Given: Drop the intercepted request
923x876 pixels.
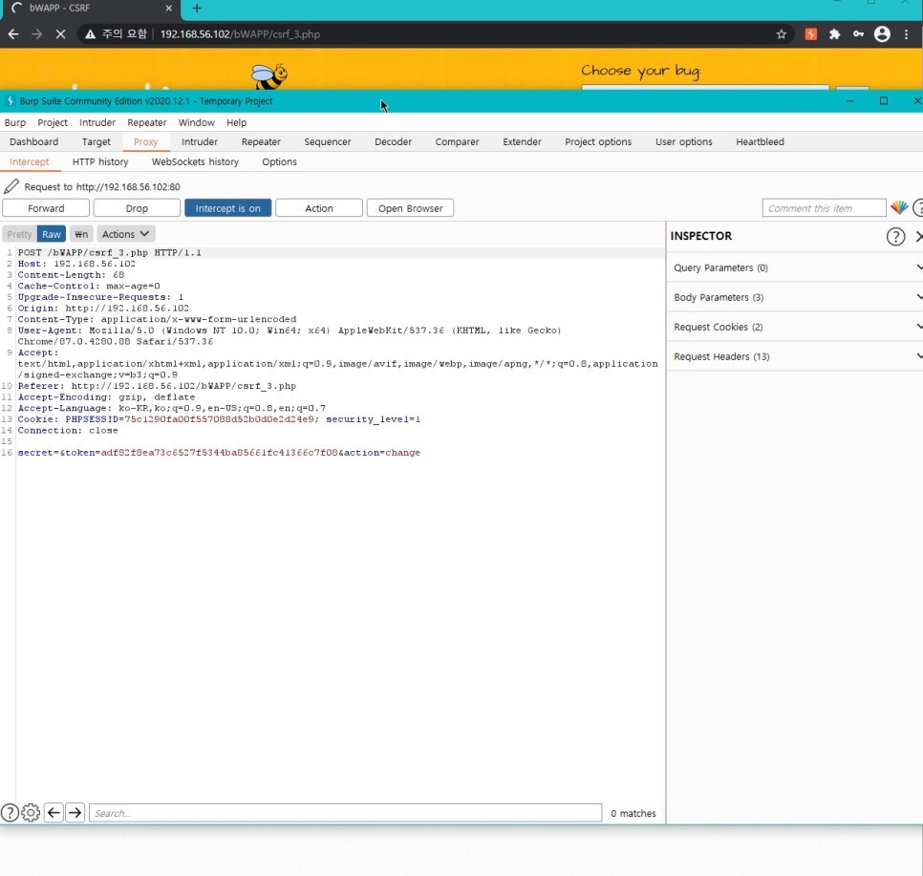Looking at the screenshot, I should [x=137, y=208].
